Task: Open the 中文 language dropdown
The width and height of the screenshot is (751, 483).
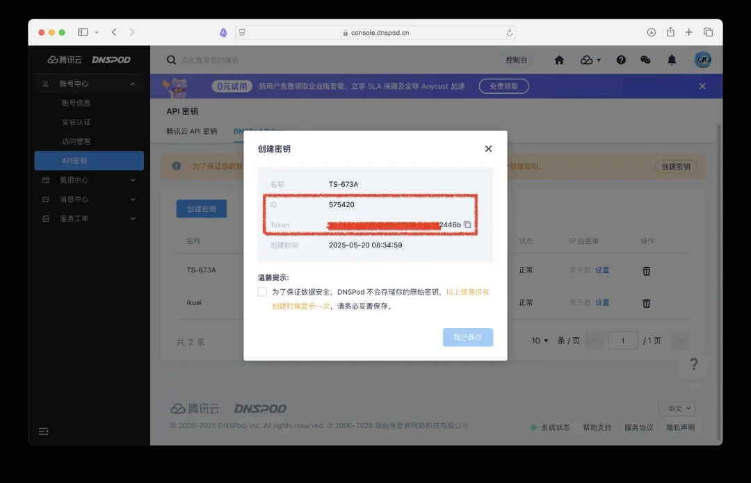Action: click(676, 409)
